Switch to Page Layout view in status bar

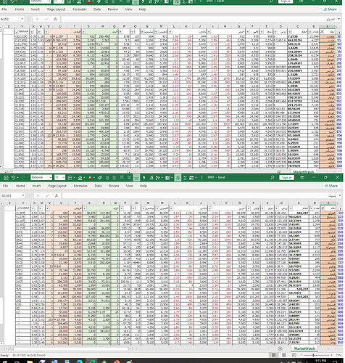pos(284,355)
